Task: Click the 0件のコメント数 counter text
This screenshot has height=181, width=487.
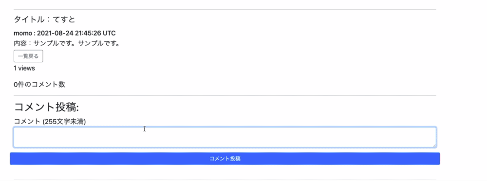Action: pyautogui.click(x=39, y=85)
